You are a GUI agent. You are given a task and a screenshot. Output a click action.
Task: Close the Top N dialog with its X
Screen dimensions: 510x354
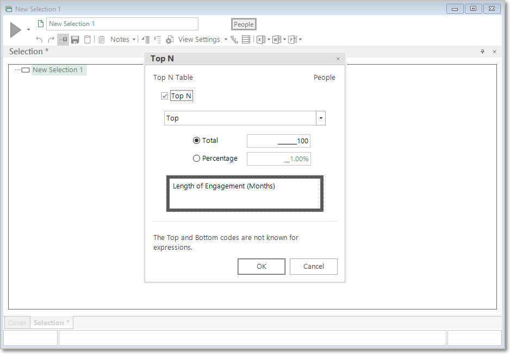pos(338,59)
